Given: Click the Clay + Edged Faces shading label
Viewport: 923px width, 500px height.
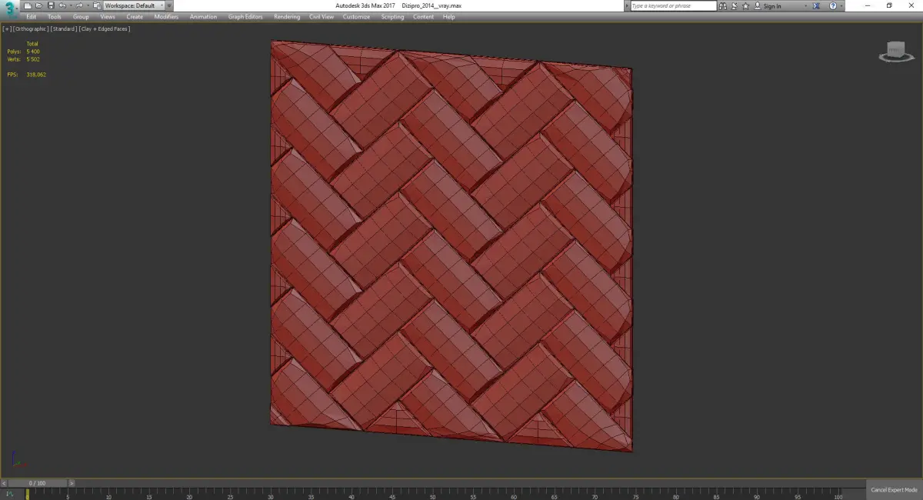Looking at the screenshot, I should point(105,29).
